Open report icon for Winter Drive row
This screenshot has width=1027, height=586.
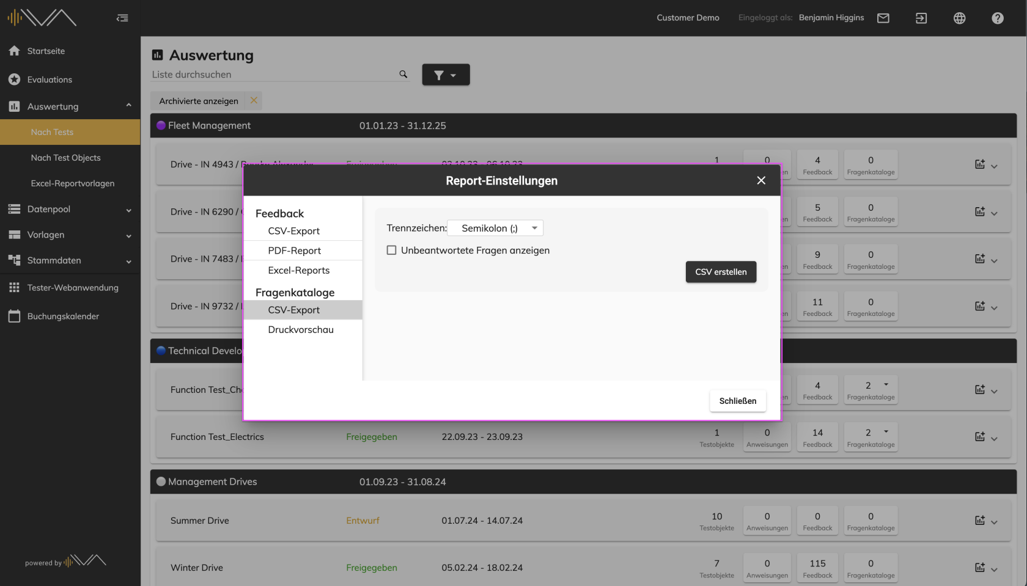pyautogui.click(x=980, y=568)
